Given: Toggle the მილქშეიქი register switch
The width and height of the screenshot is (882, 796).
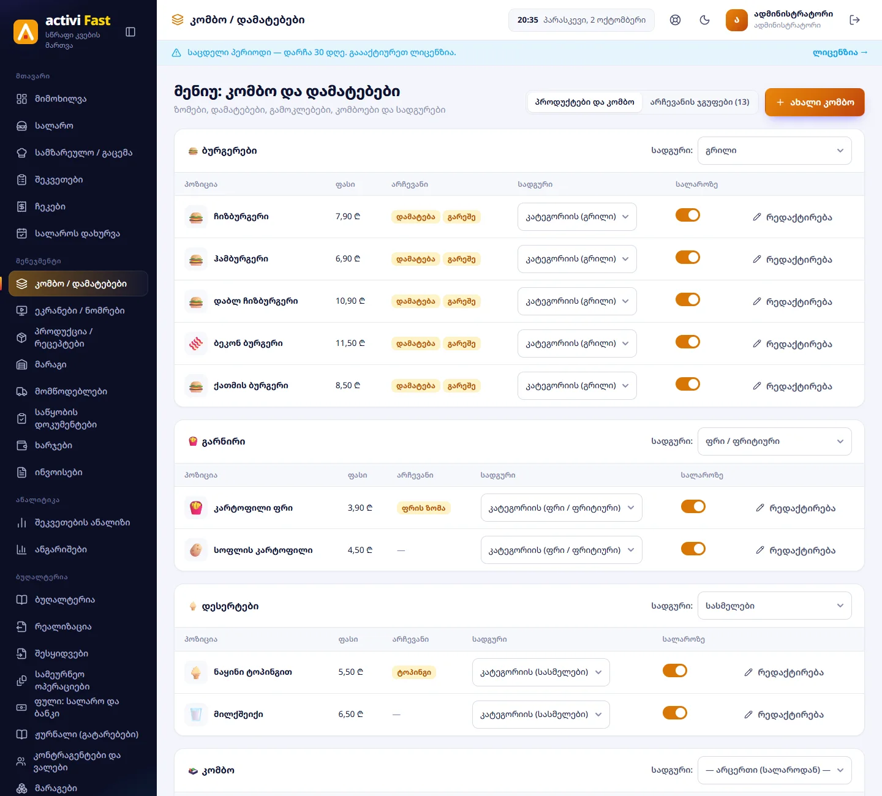Looking at the screenshot, I should pyautogui.click(x=675, y=713).
